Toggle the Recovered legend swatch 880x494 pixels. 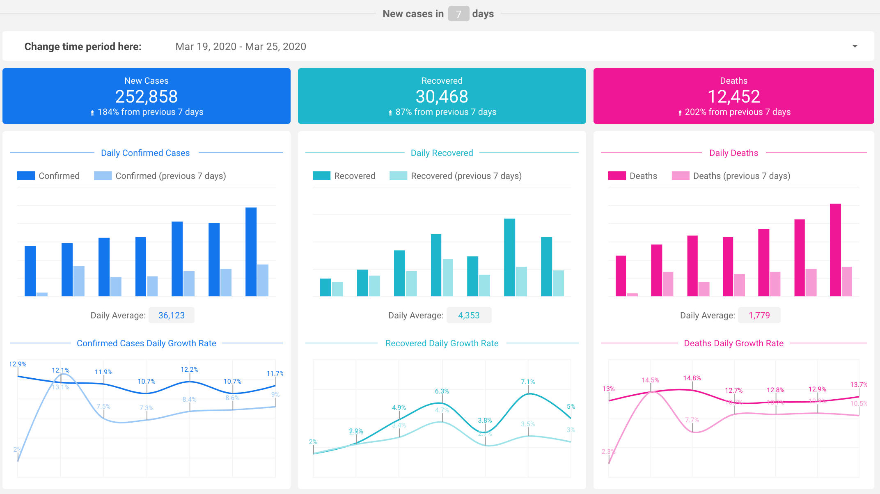pos(321,176)
